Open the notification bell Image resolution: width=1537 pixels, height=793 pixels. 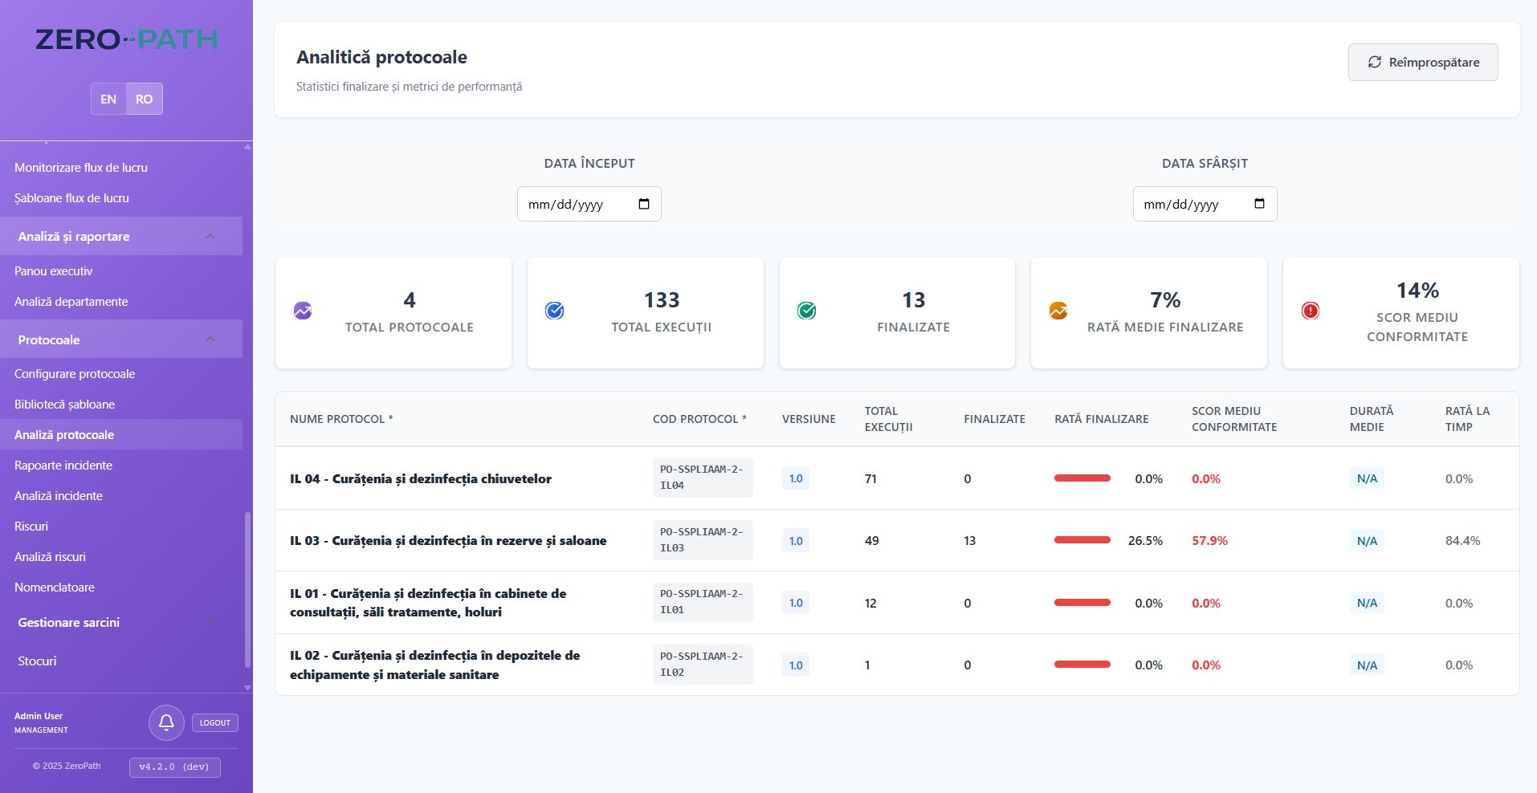[x=166, y=722]
